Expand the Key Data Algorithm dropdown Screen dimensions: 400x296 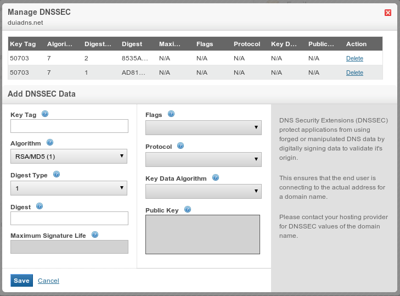204,191
